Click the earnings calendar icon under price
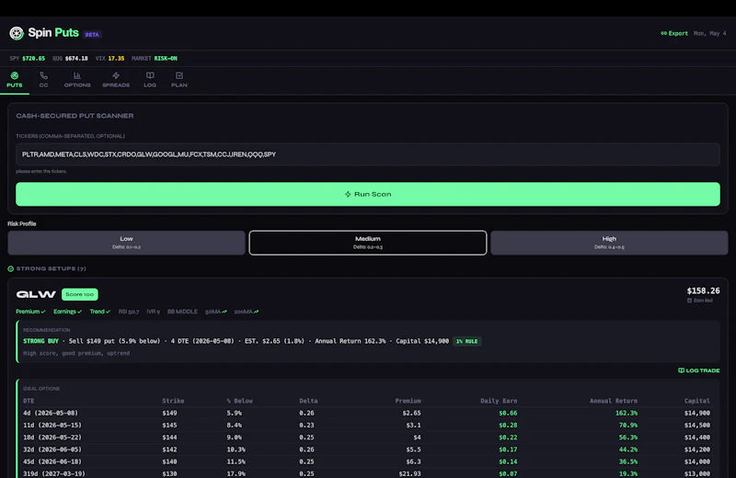The image size is (736, 478). click(x=689, y=301)
